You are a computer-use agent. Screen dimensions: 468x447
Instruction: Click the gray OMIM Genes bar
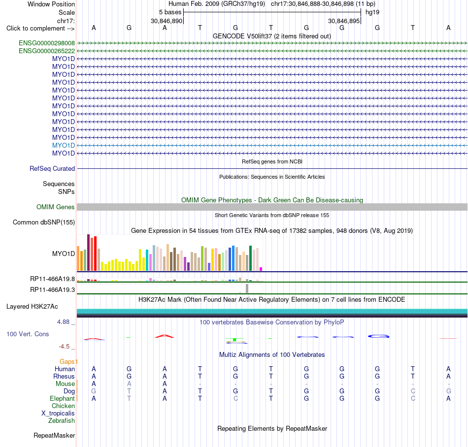tap(272, 207)
